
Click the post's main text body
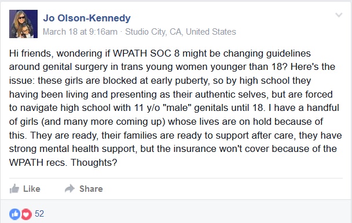175,108
